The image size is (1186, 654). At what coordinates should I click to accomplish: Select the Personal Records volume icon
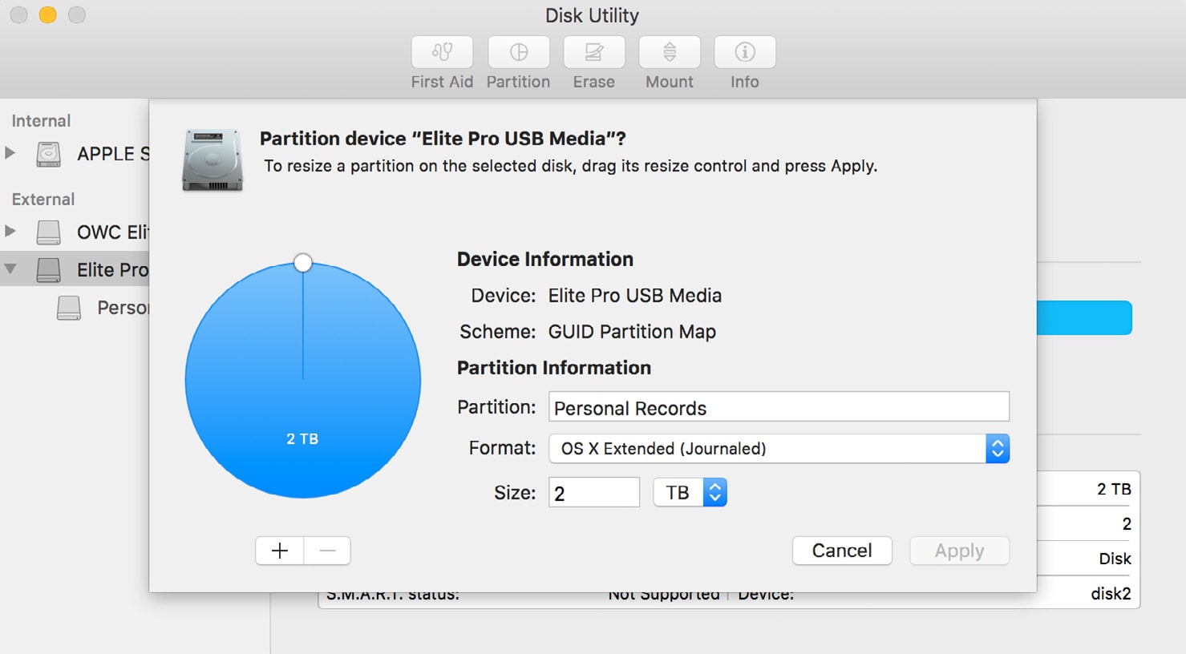click(x=69, y=308)
